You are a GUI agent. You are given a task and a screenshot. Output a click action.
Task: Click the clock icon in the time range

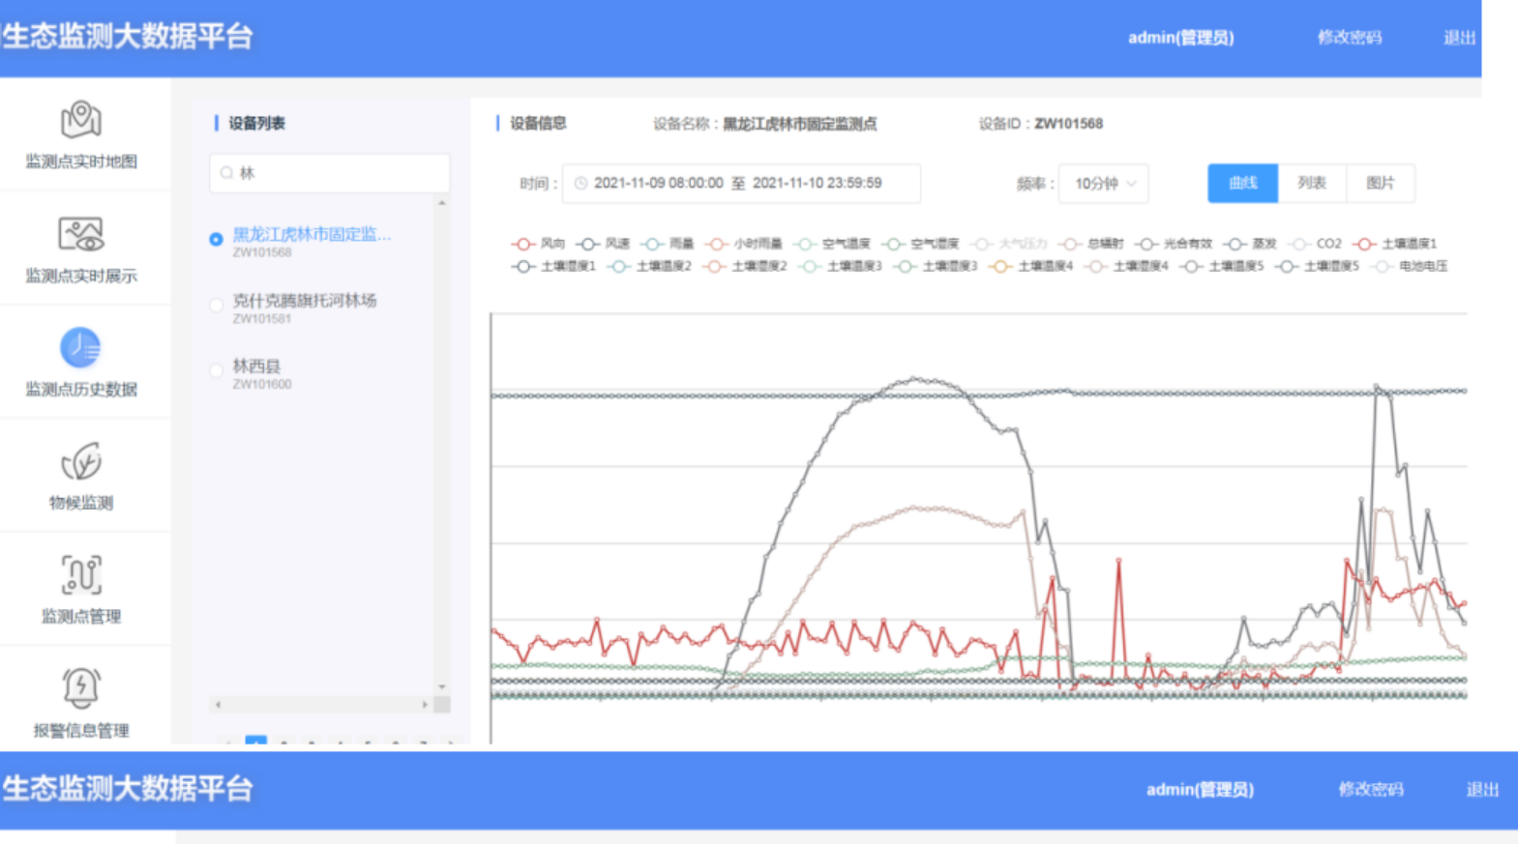[x=580, y=184]
